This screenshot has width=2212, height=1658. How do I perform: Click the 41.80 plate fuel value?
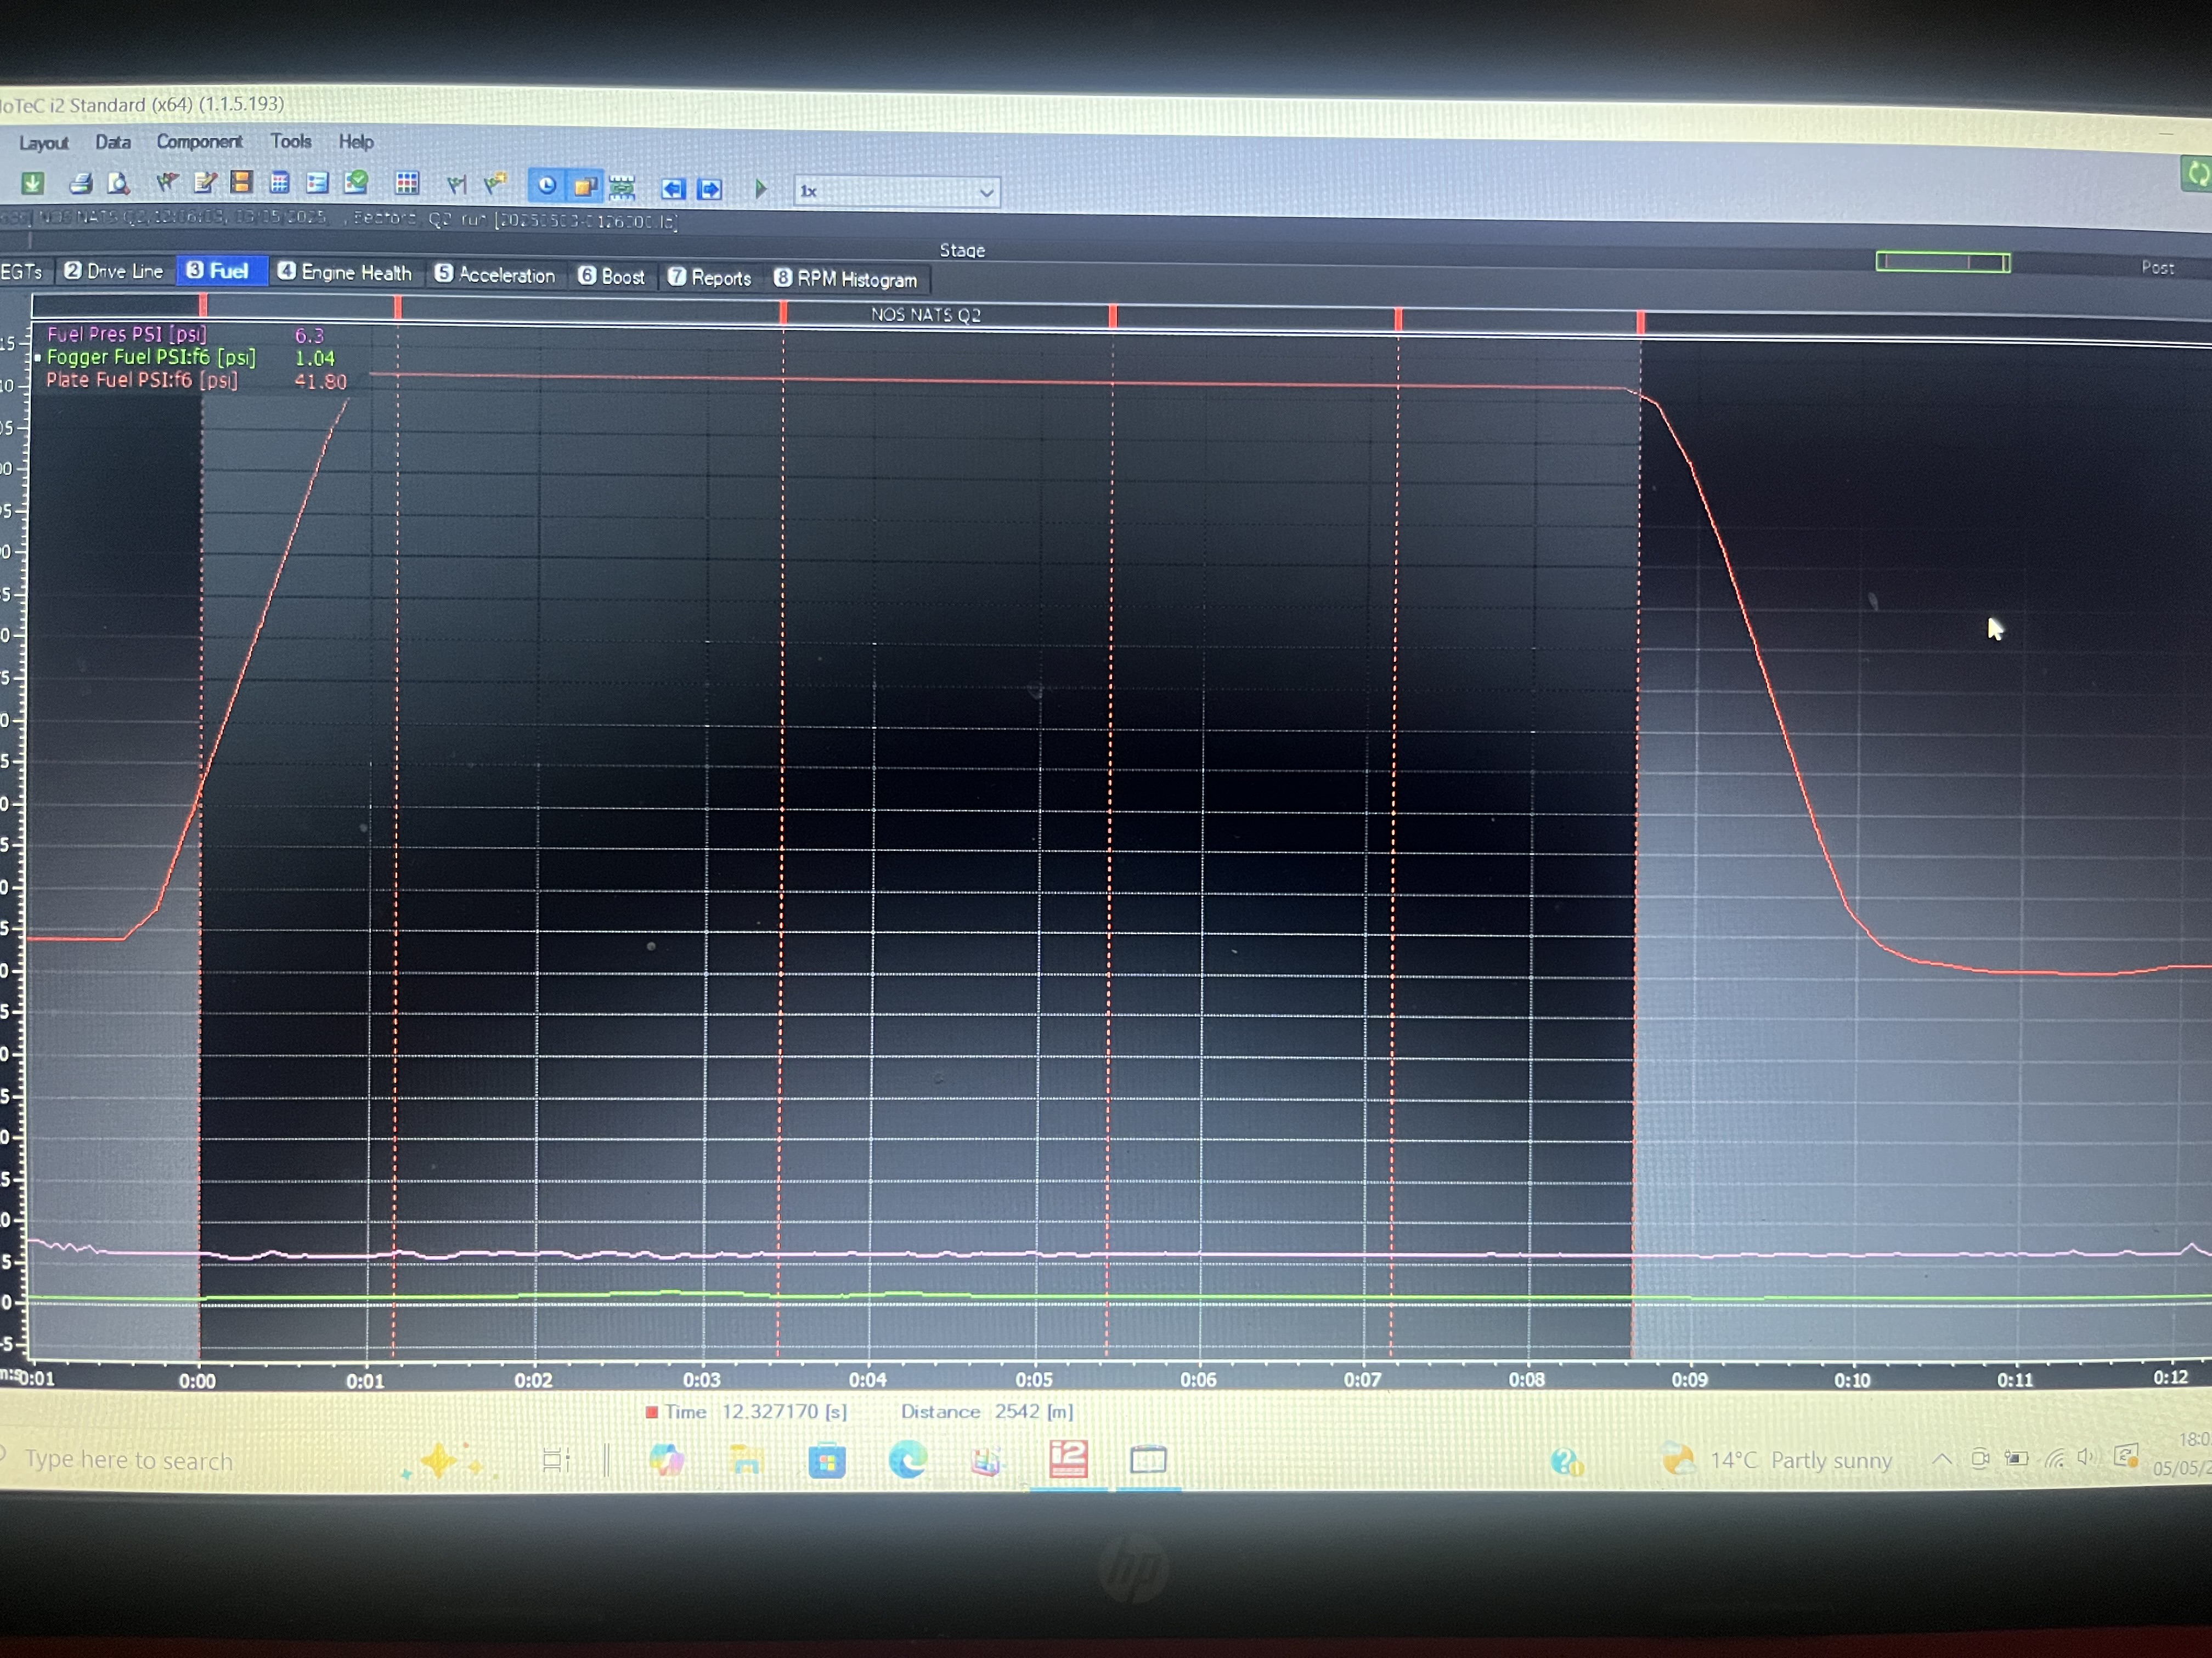coord(321,381)
